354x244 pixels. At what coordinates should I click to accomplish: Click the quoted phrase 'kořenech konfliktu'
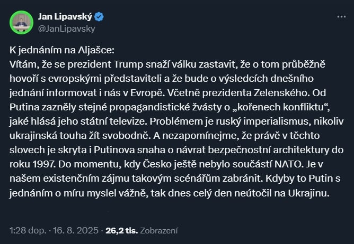point(281,107)
